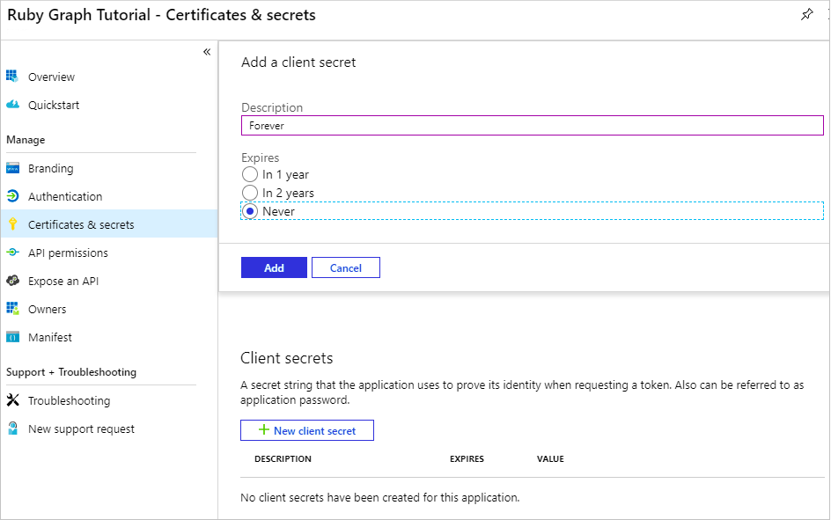
Task: Click the Add button
Action: pos(274,267)
